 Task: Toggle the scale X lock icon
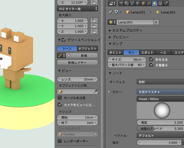94,21
